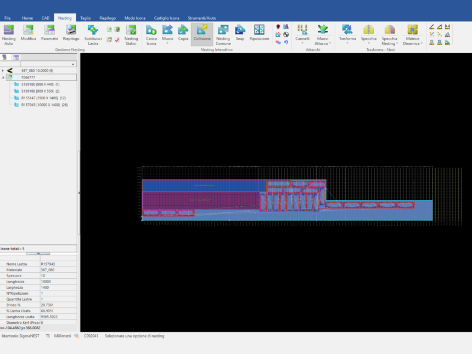The image size is (472, 354).
Task: Click Carica Icona in Nesting Interattivo
Action: point(151,34)
